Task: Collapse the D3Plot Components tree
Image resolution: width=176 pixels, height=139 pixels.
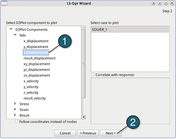Action: (11, 29)
